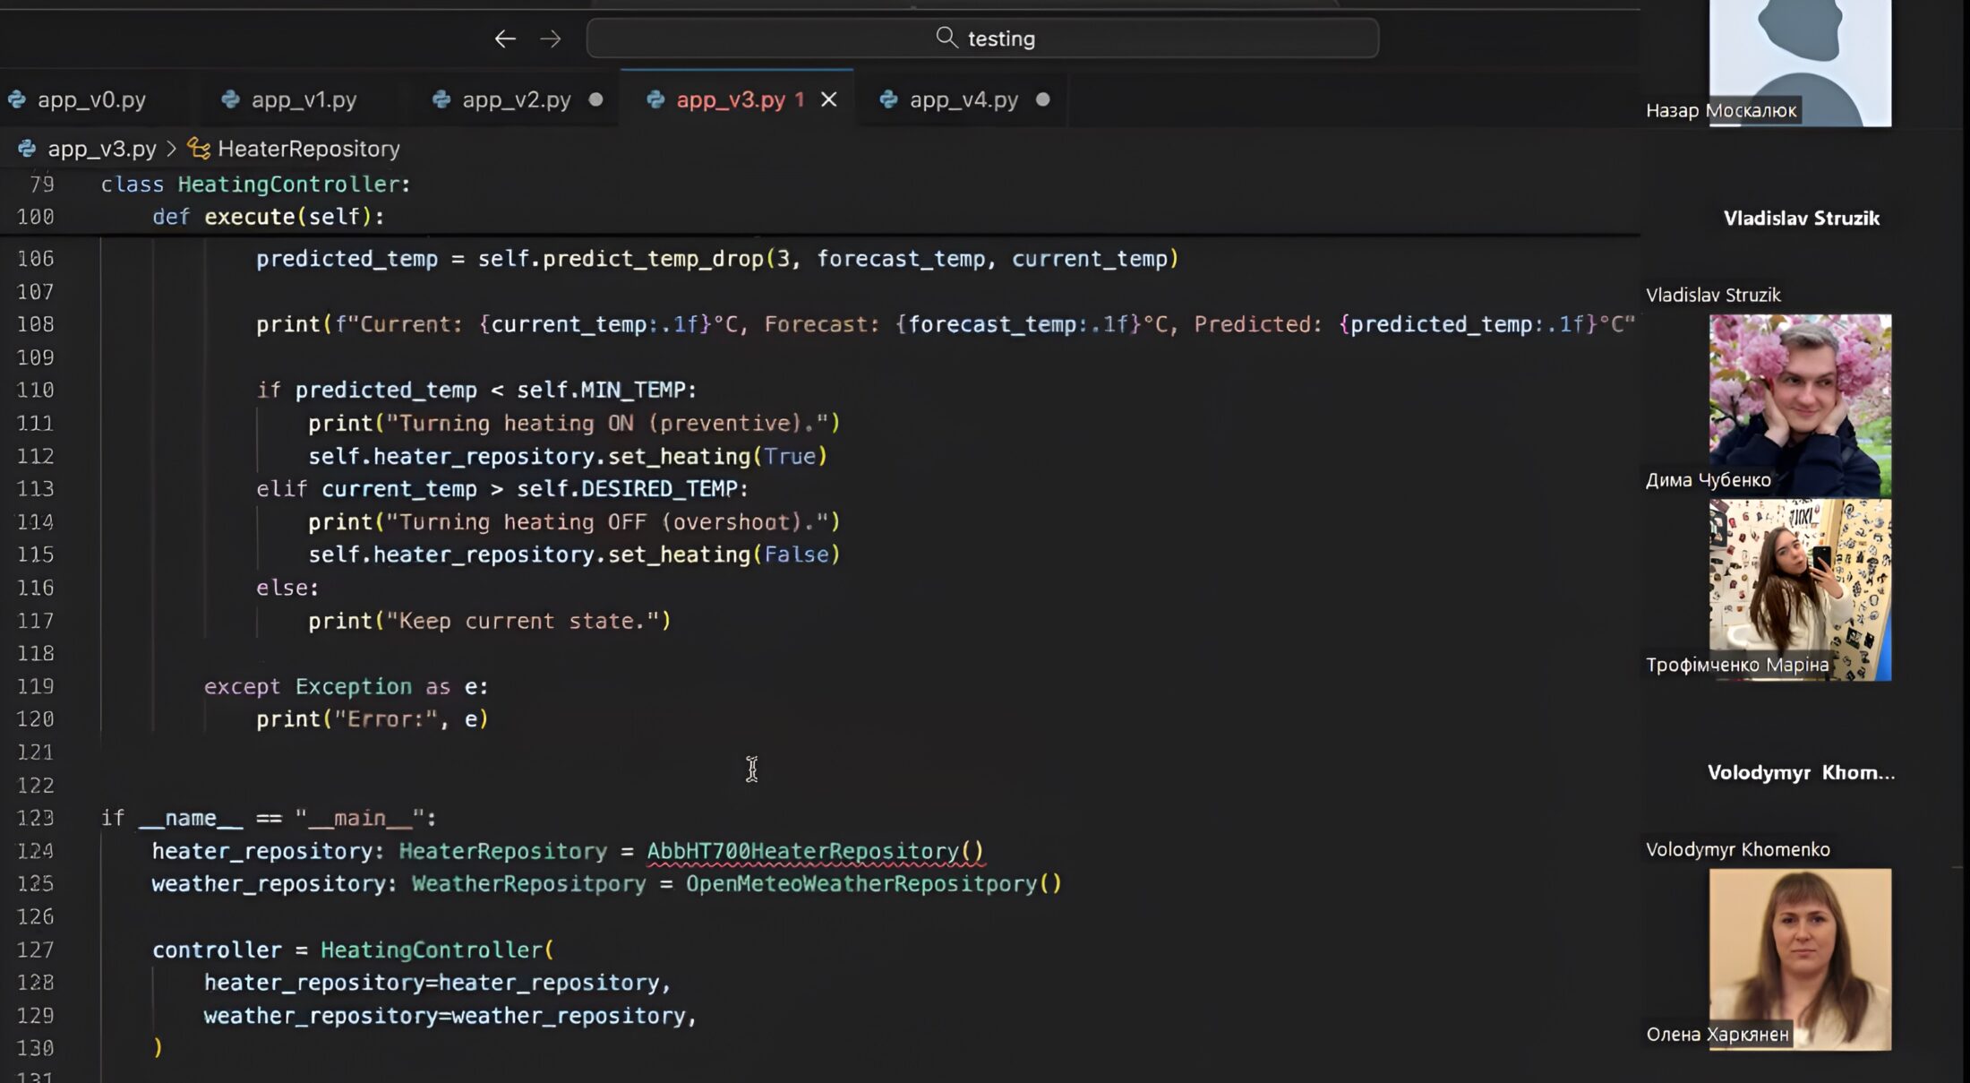Image resolution: width=1970 pixels, height=1083 pixels.
Task: Expand app_v3.py breadcrumb dropdown
Action: point(101,149)
